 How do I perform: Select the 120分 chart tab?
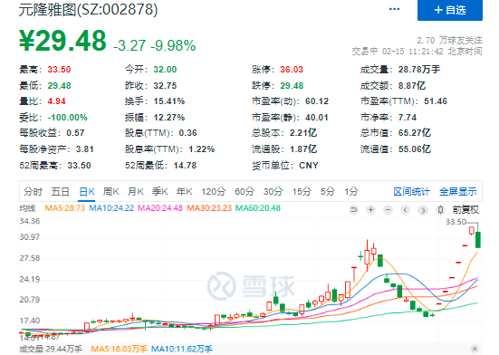pyautogui.click(x=213, y=191)
